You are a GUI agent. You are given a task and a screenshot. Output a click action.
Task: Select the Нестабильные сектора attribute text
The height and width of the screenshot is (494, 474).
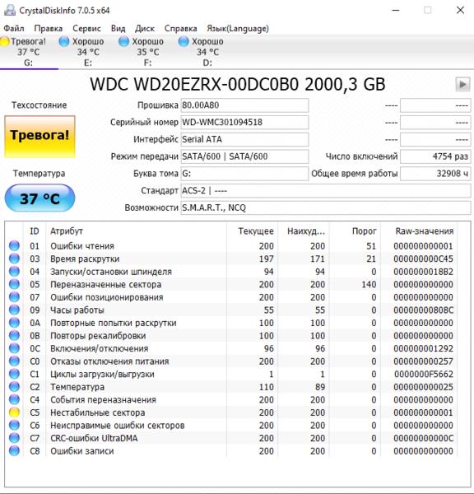point(98,412)
